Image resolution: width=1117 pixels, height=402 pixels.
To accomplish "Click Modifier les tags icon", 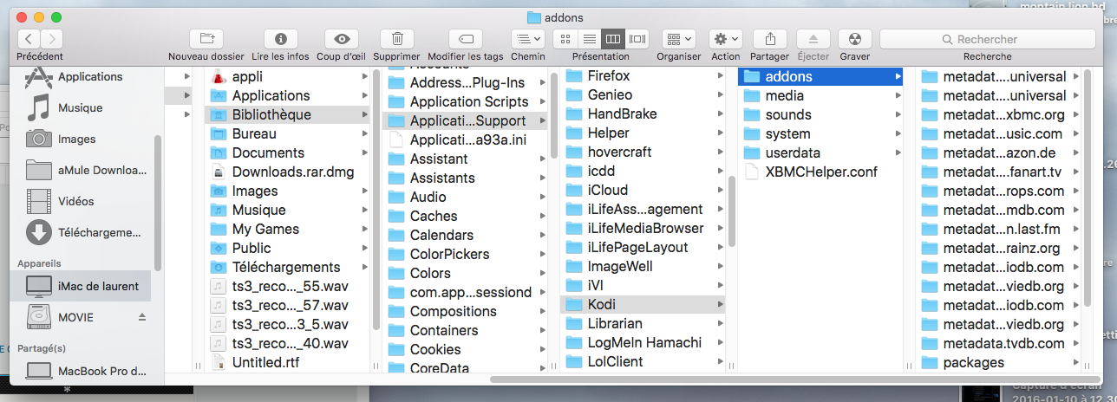I will coord(466,39).
